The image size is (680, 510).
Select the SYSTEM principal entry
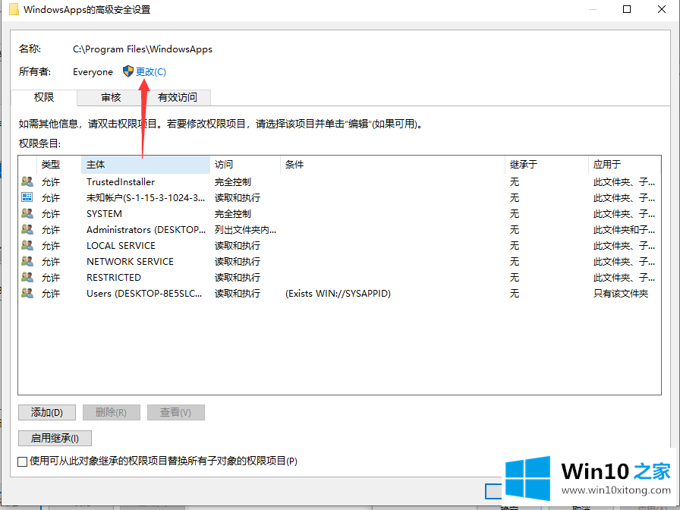pyautogui.click(x=104, y=214)
